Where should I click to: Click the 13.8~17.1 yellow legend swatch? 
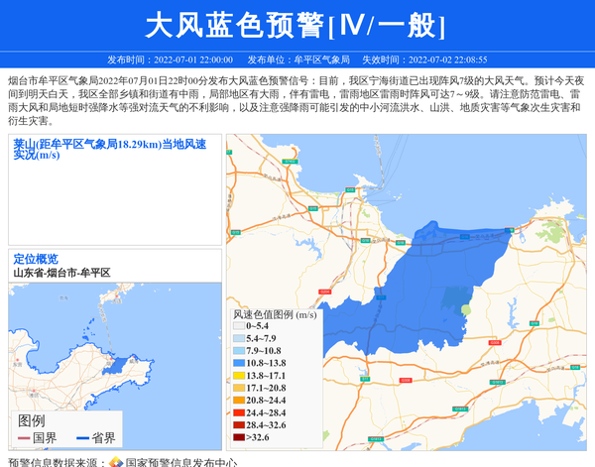[x=239, y=376]
